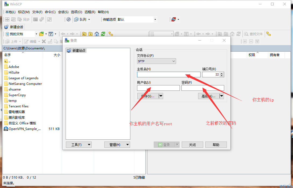Open the 远程(R) menu
The image size is (293, 188).
[x=90, y=12]
